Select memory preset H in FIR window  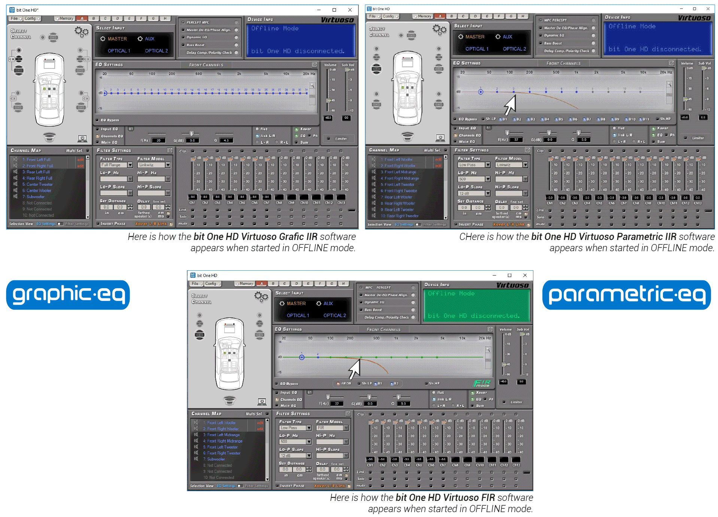pos(343,283)
